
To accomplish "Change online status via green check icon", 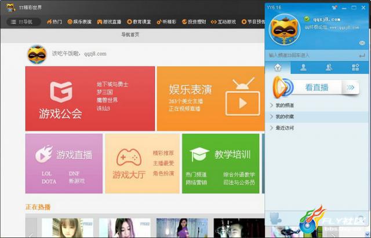I will pyautogui.click(x=307, y=19).
